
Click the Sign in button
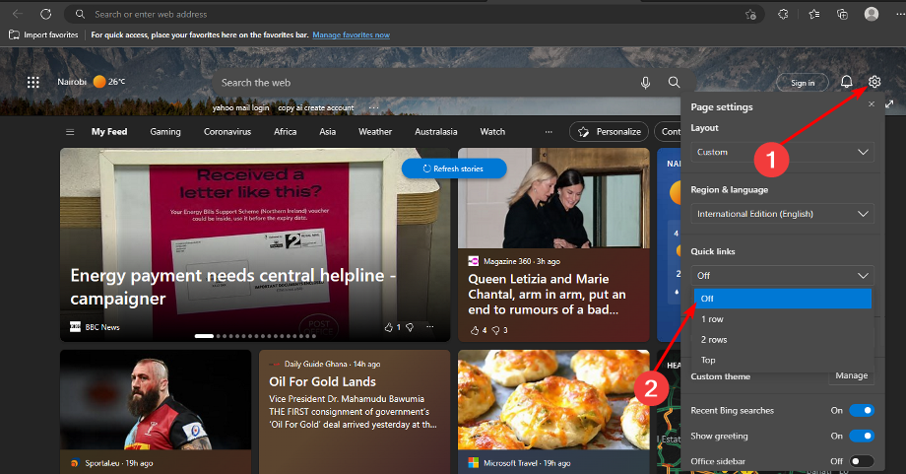click(x=802, y=83)
